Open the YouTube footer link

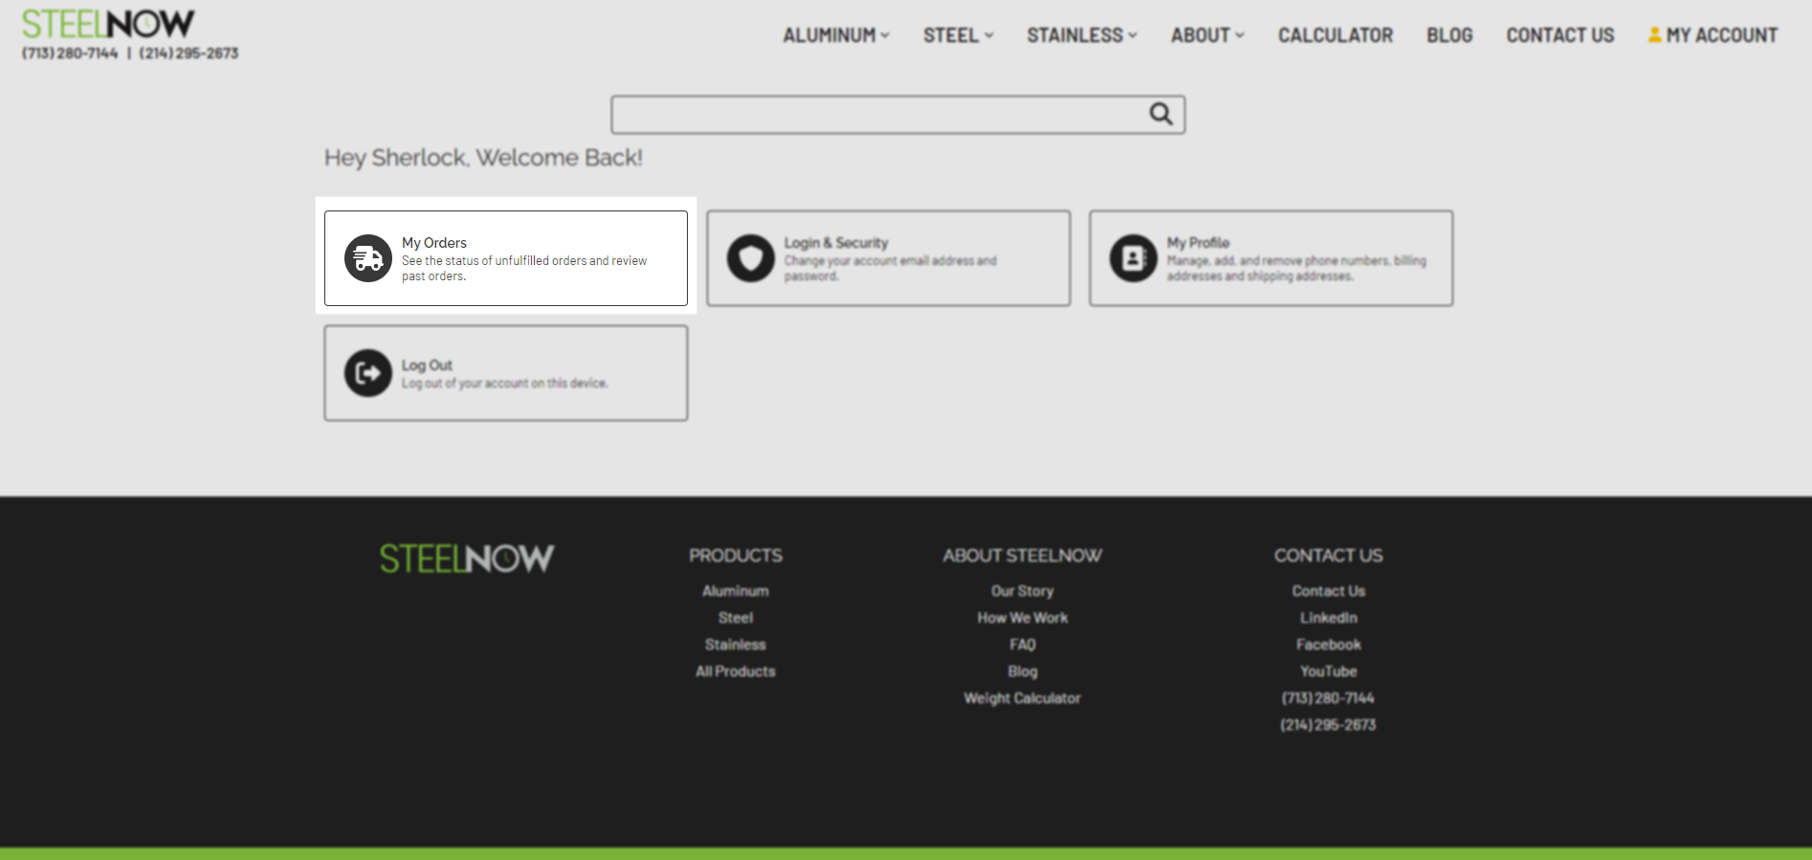click(x=1329, y=672)
